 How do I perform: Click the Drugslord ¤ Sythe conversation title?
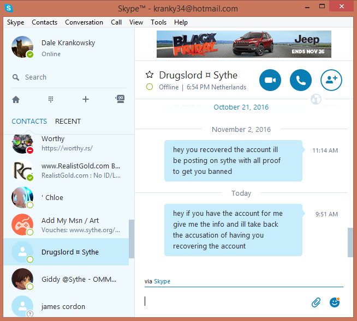[x=198, y=75]
